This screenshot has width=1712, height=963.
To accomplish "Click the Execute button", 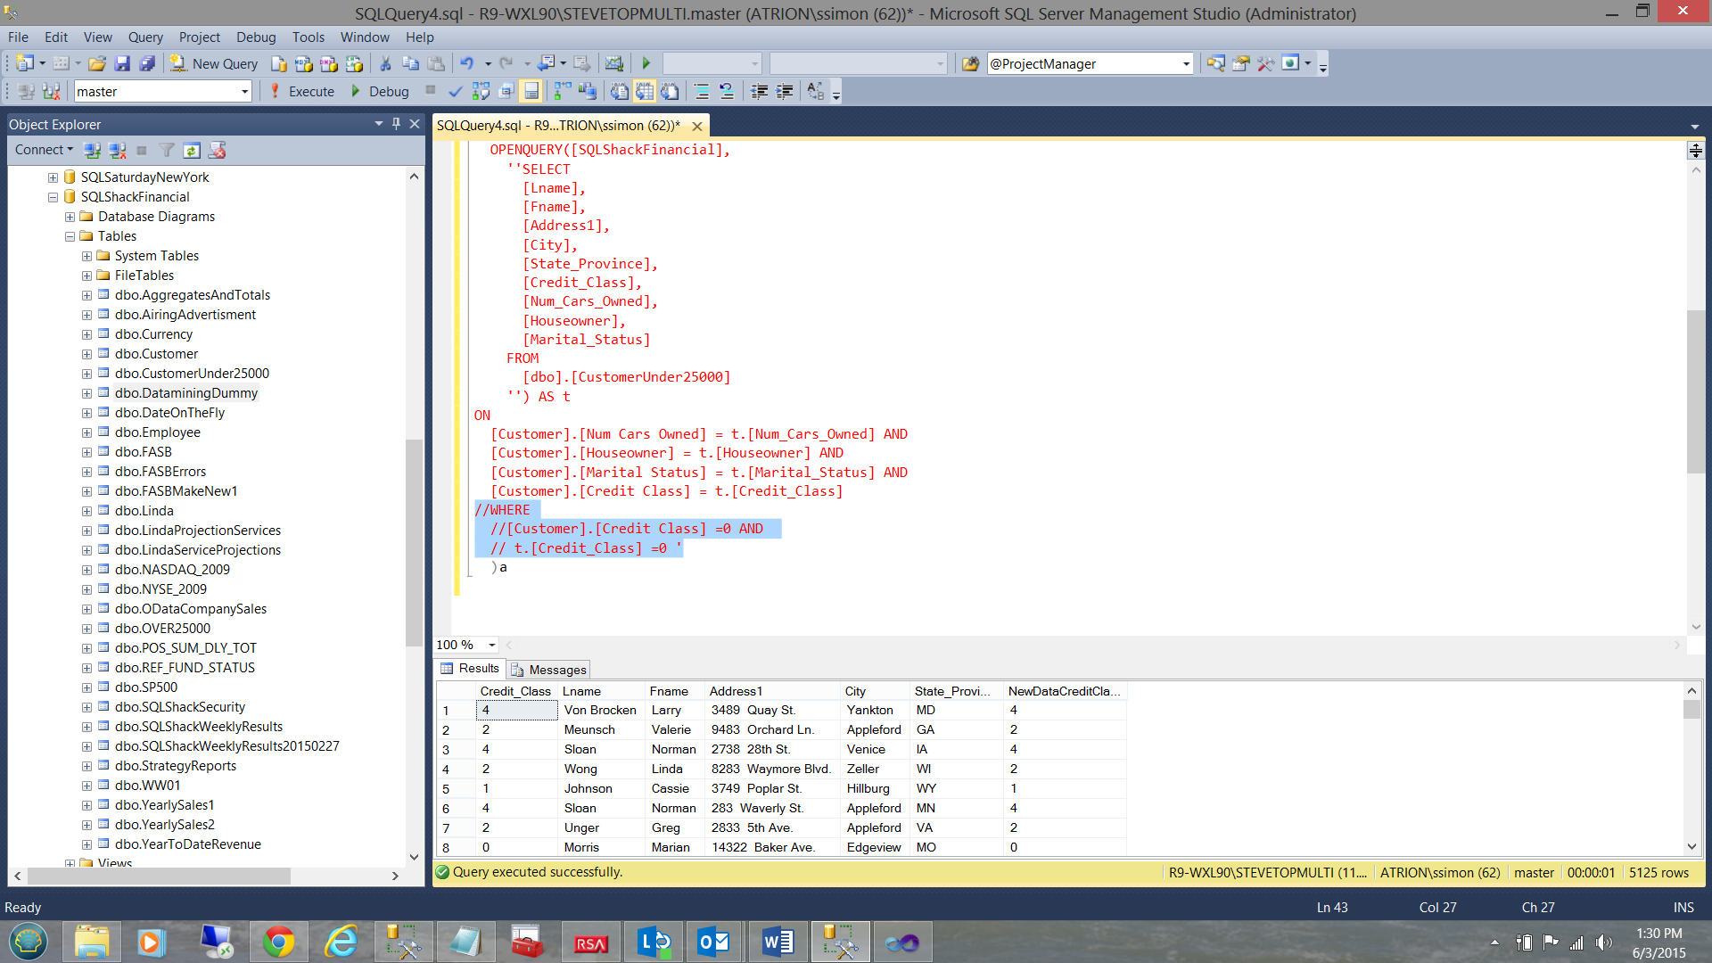I will coord(301,91).
